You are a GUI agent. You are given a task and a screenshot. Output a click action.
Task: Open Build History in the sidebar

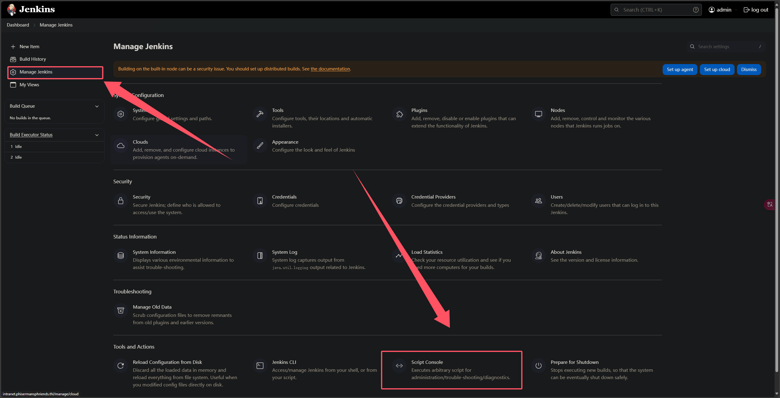point(33,59)
